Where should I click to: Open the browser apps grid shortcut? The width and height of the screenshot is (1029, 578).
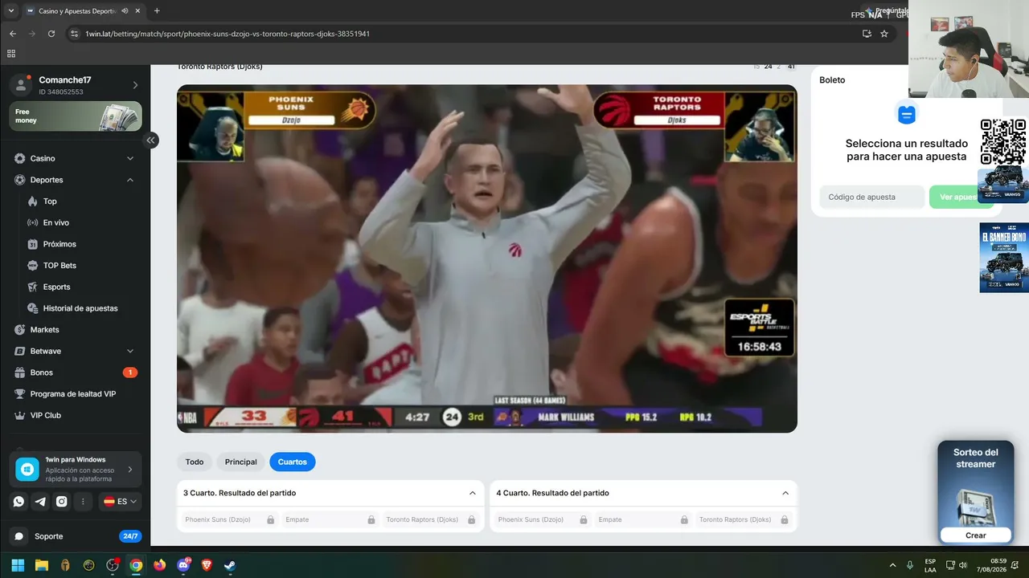pos(11,54)
